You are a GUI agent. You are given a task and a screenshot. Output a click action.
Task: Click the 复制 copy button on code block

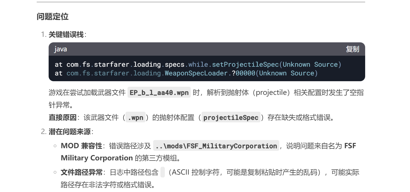pos(352,49)
